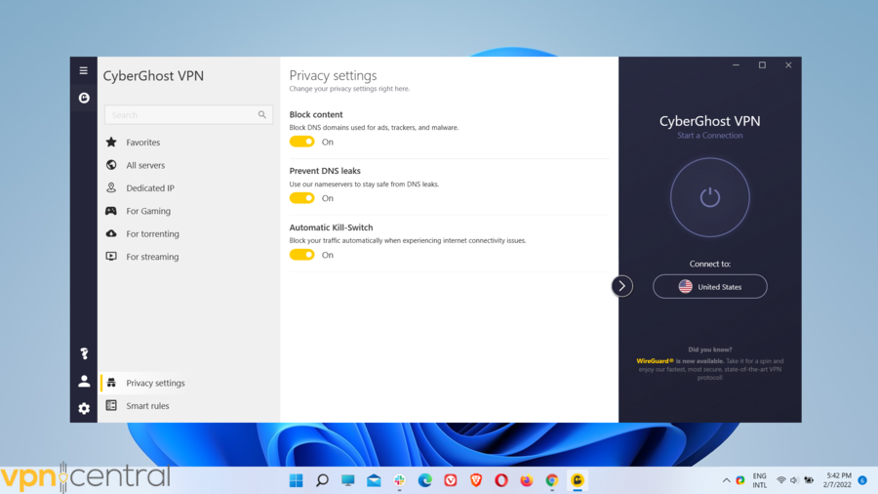Click inside the Search input field
This screenshot has width=878, height=494.
[x=180, y=115]
